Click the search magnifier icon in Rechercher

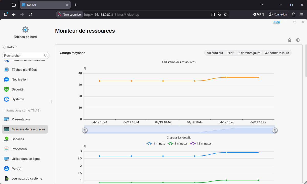click(x=46, y=55)
